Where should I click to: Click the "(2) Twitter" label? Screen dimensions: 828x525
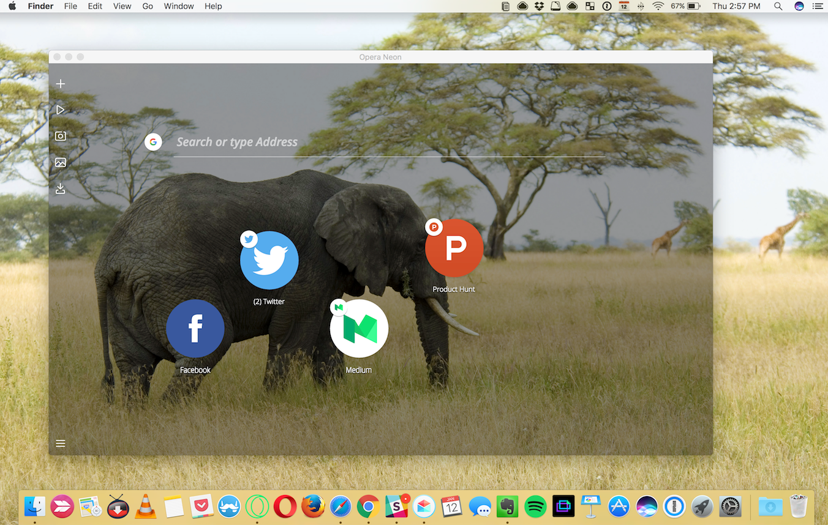[269, 302]
